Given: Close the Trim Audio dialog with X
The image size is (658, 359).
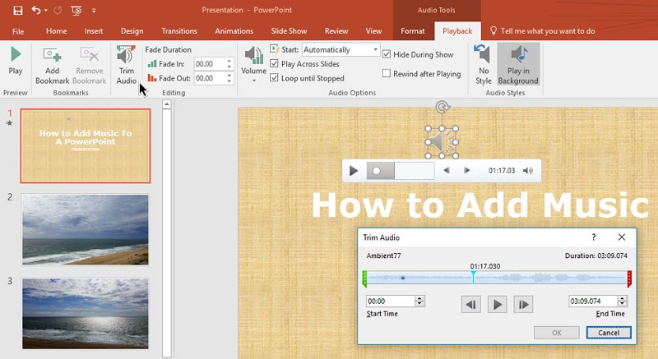Looking at the screenshot, I should (622, 237).
